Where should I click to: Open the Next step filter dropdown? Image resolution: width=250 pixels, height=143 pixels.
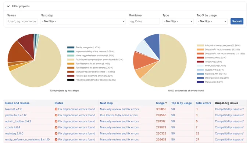pyautogui.click(x=83, y=21)
